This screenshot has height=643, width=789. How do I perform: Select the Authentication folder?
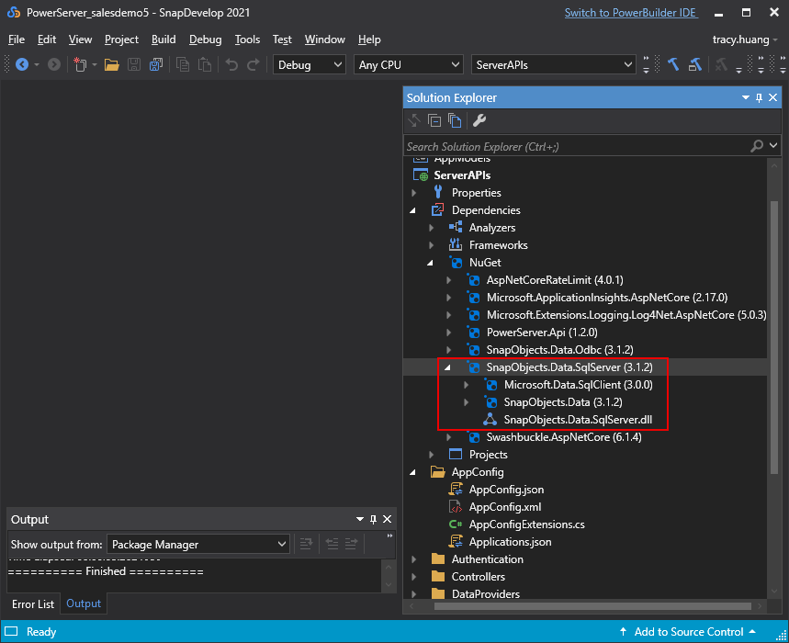click(487, 559)
